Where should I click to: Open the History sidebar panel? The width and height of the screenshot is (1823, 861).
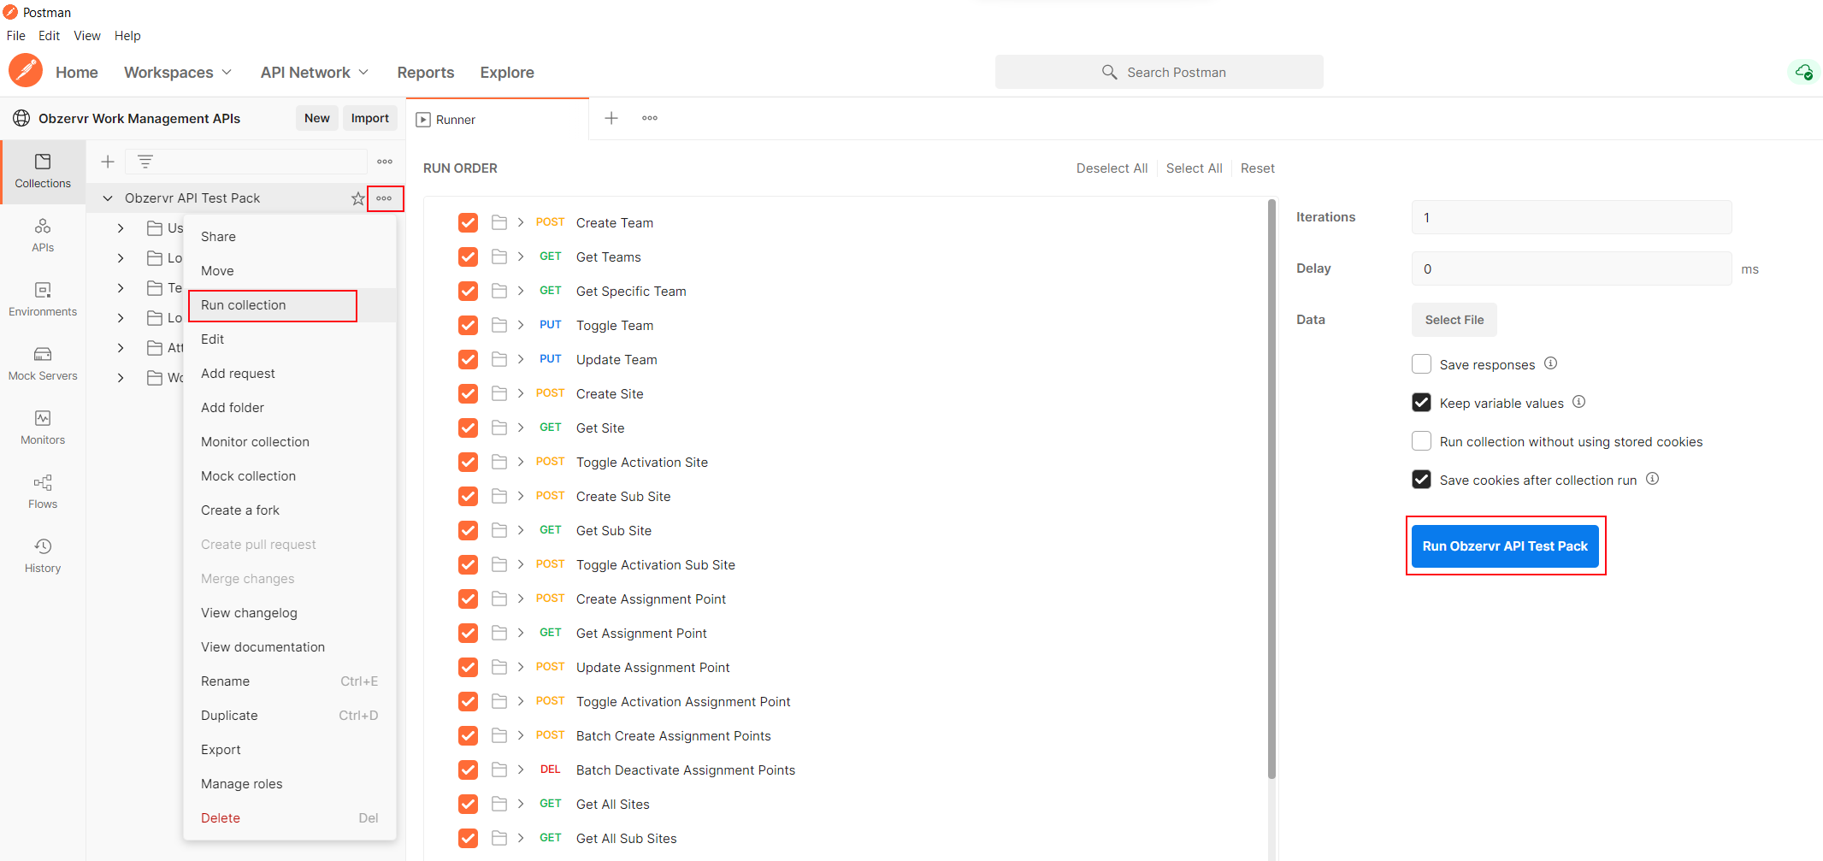43,556
